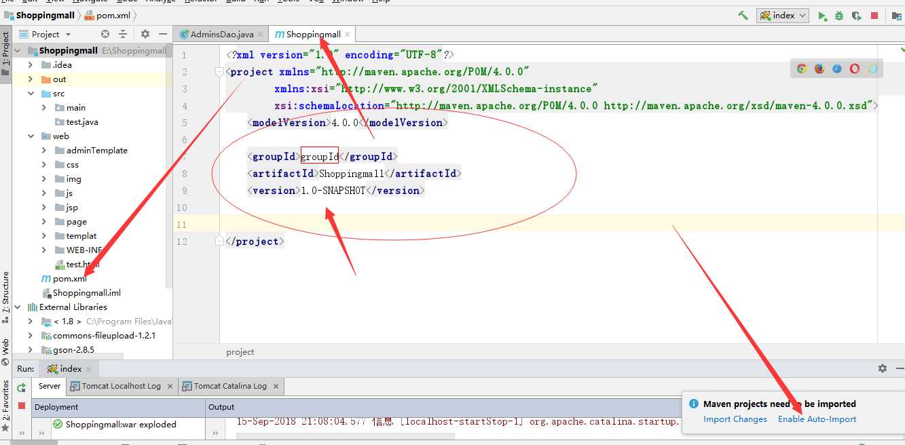The image size is (905, 445).
Task: Select the img folder in project tree
Action: coord(68,179)
